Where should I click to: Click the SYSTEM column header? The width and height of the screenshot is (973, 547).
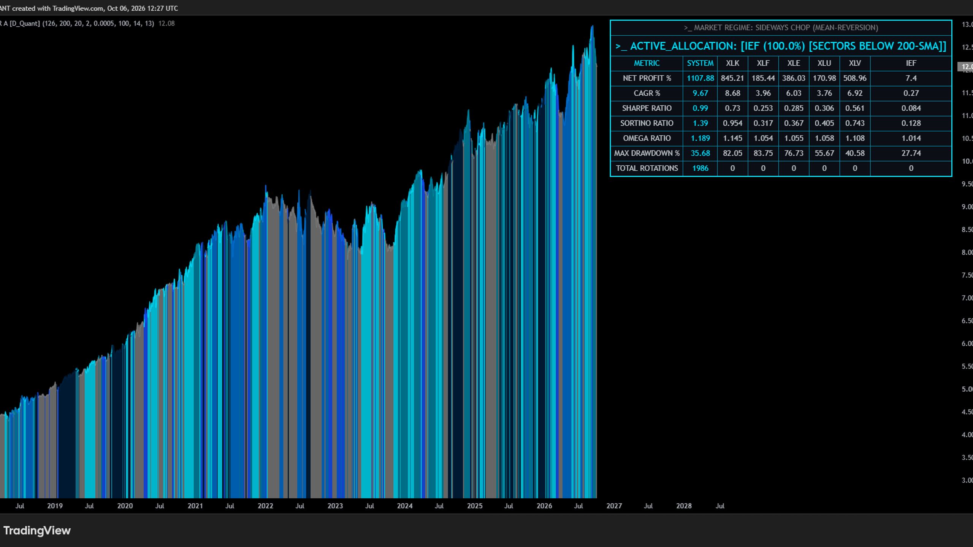(x=700, y=63)
